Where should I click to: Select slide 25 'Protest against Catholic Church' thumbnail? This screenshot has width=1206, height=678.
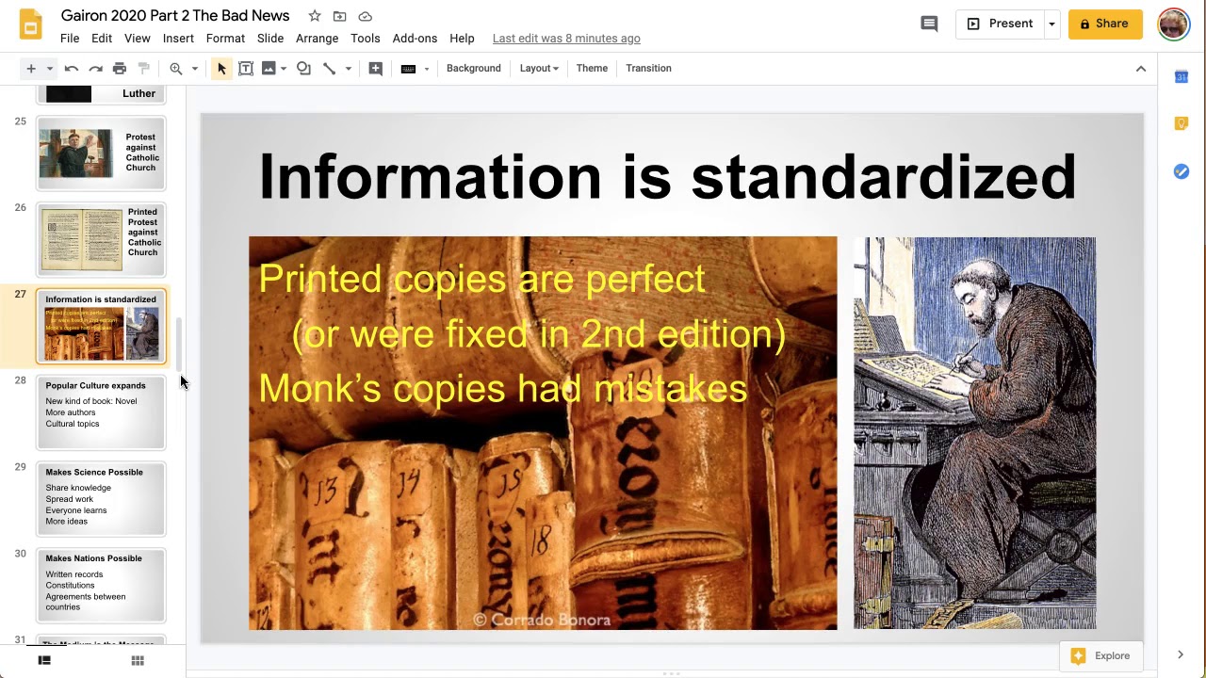101,153
